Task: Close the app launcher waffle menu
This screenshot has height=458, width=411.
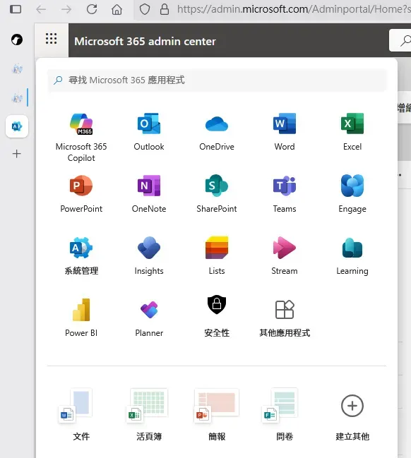Action: pos(51,39)
